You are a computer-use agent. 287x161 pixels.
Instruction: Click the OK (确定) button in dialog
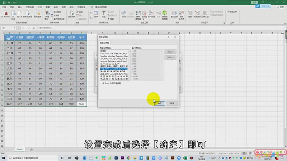click(x=160, y=103)
